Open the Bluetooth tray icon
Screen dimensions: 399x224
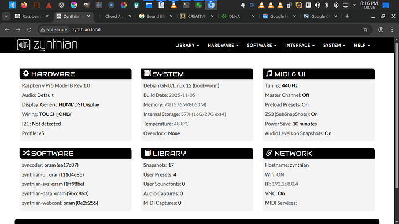tap(327, 5)
